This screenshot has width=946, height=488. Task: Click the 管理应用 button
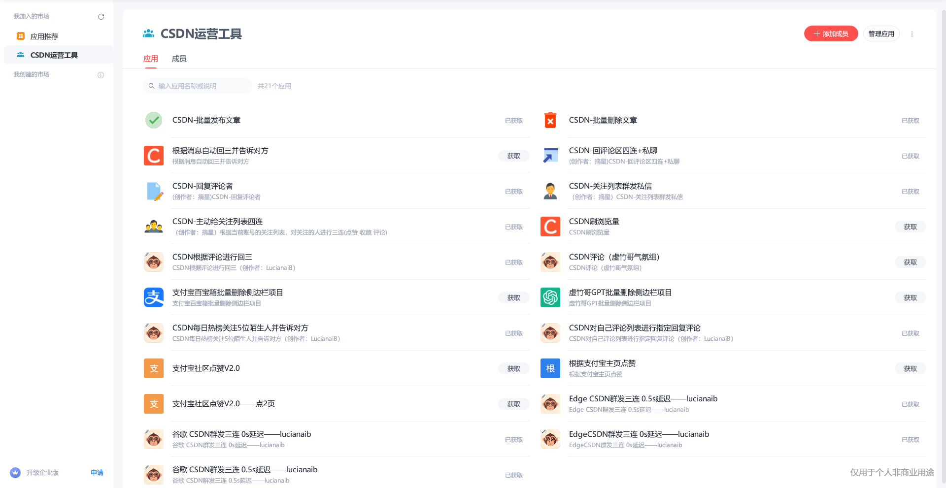point(881,33)
